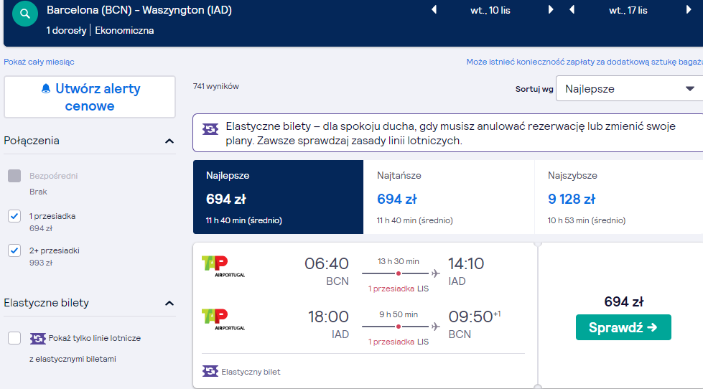The width and height of the screenshot is (703, 389).
Task: Click the TAP Air Portugal logo on outbound flight
Action: (223, 266)
